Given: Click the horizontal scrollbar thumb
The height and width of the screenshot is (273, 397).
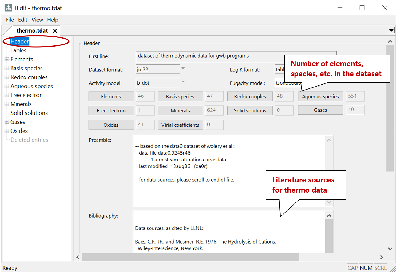Looking at the screenshot, I should click(x=191, y=257).
